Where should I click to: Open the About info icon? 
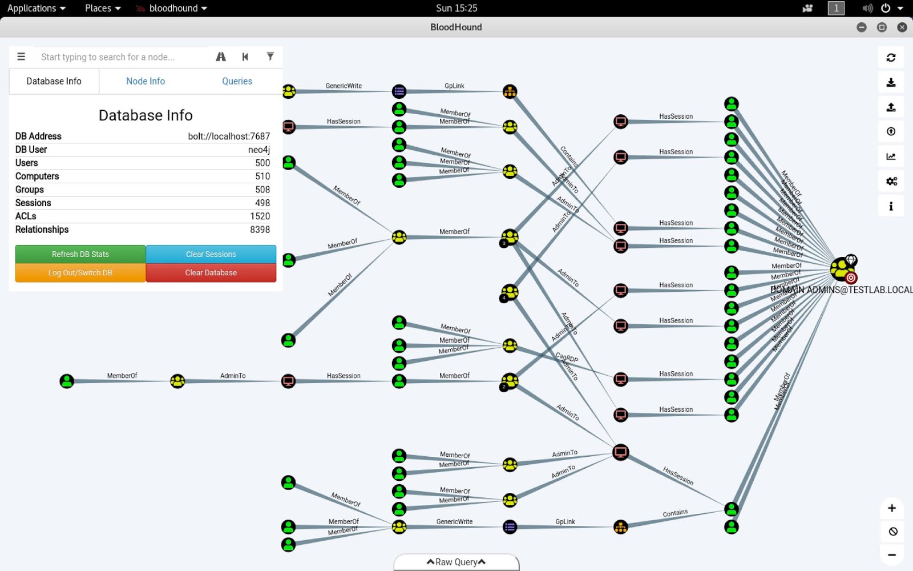891,206
